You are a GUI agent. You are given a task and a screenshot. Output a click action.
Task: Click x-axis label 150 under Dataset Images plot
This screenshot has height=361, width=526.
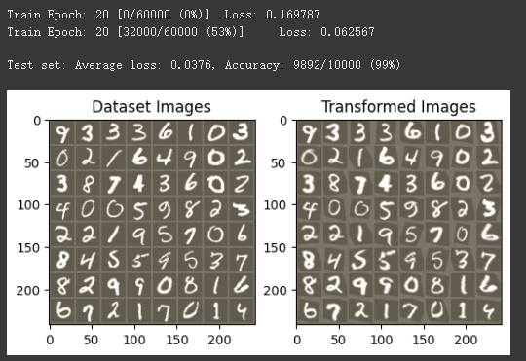(x=177, y=340)
